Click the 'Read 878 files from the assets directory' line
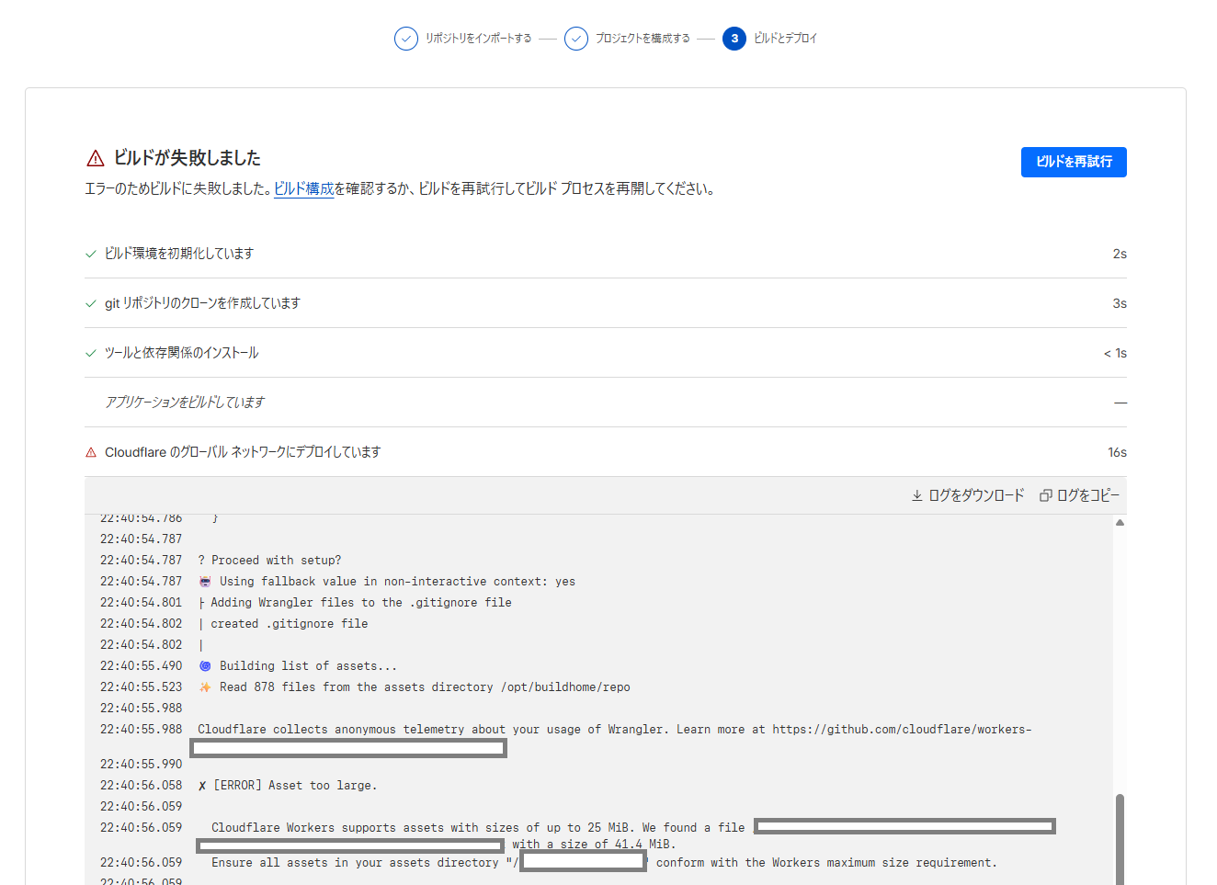The height and width of the screenshot is (885, 1217). 415,687
